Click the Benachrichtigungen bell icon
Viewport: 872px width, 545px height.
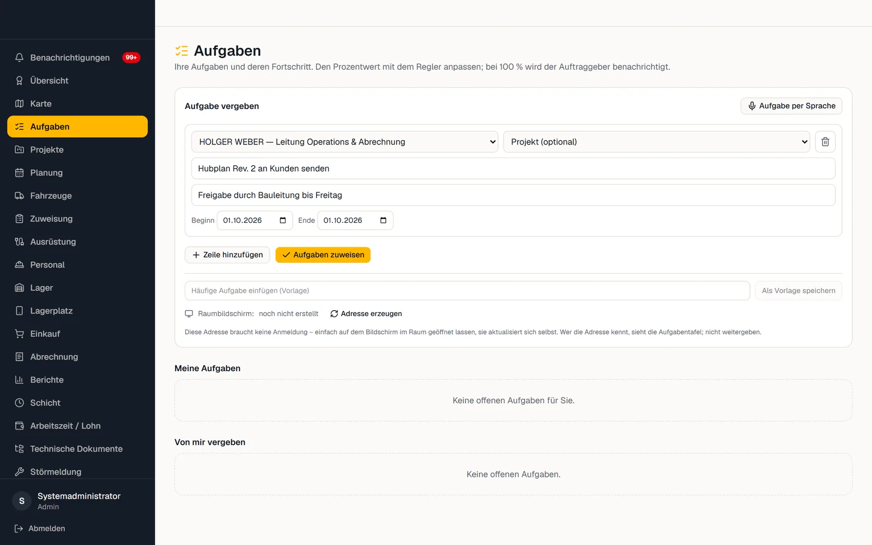pyautogui.click(x=20, y=57)
